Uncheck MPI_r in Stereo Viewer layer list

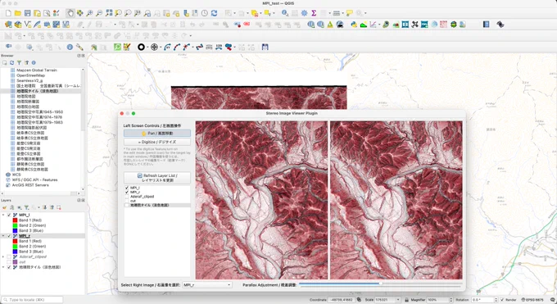[127, 192]
